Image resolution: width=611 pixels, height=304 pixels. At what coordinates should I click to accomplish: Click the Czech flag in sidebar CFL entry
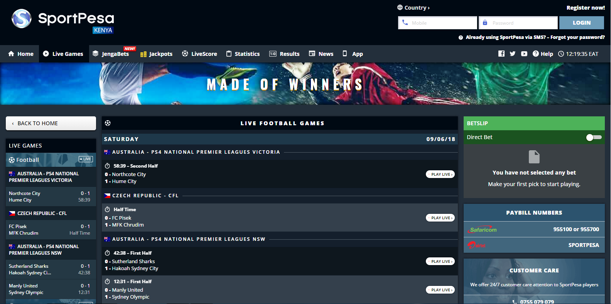click(x=12, y=213)
